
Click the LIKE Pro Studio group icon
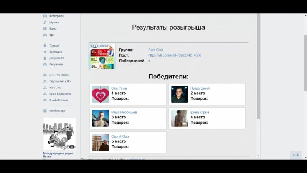pyautogui.click(x=45, y=75)
